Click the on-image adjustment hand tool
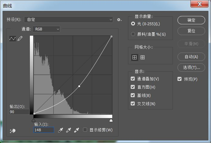Viewport: 211px width, 143px height. [12, 131]
